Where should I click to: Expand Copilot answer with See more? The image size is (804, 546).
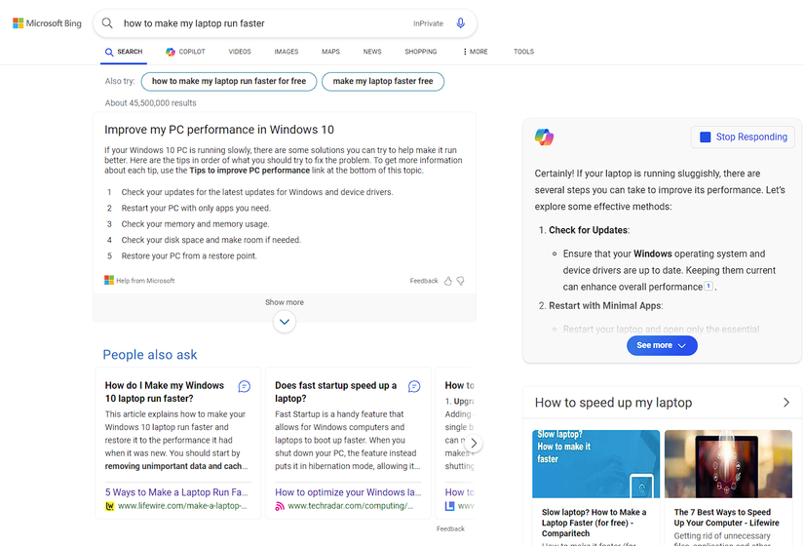tap(662, 345)
